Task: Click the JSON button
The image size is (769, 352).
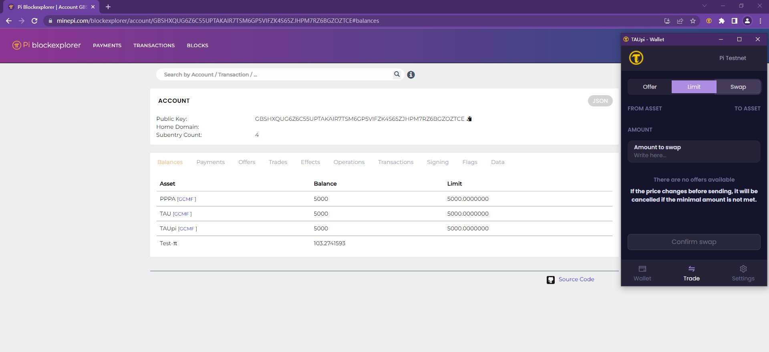Action: pyautogui.click(x=600, y=101)
